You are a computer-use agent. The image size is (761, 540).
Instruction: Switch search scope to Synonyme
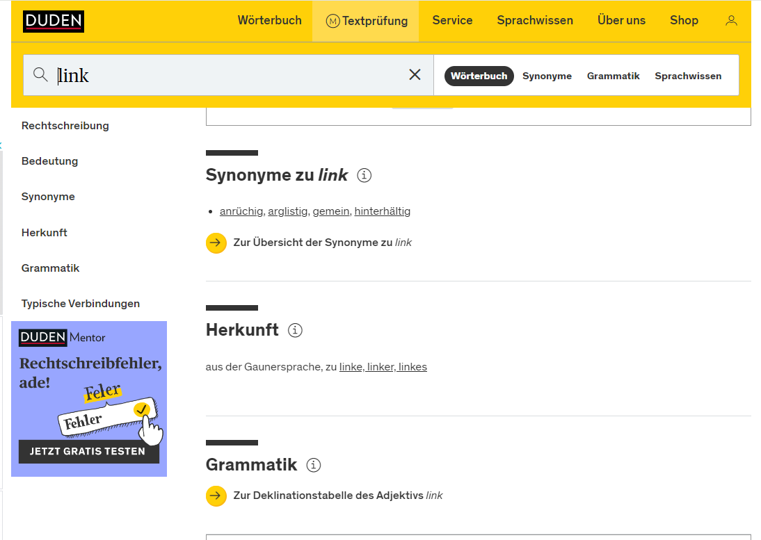pos(547,76)
